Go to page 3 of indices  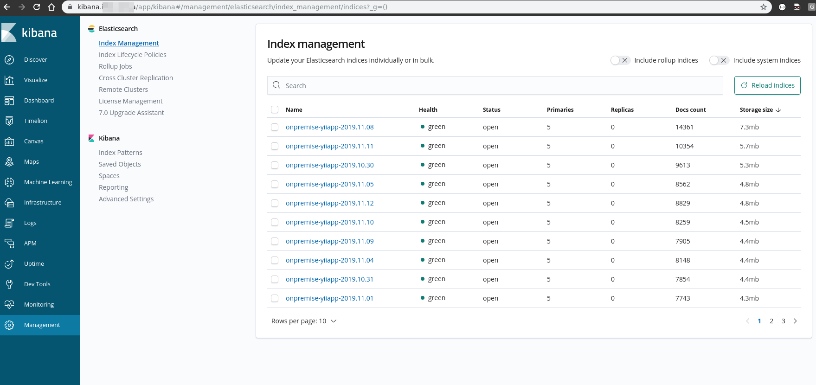[784, 321]
